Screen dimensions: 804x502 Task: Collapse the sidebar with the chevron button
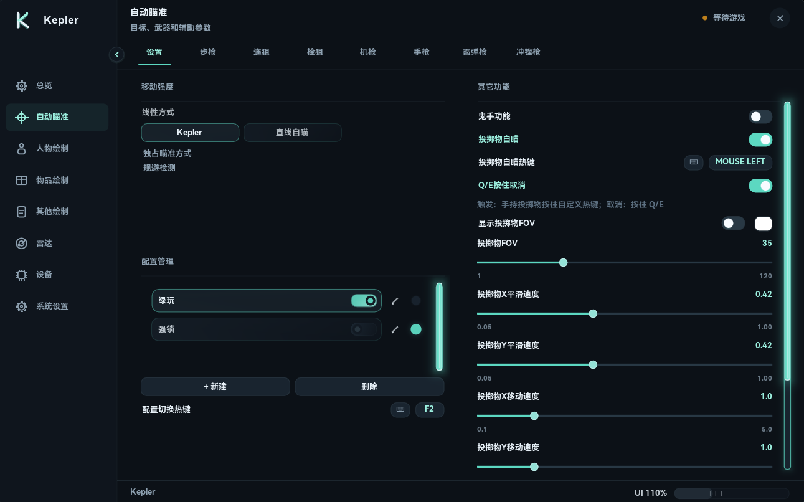click(116, 55)
